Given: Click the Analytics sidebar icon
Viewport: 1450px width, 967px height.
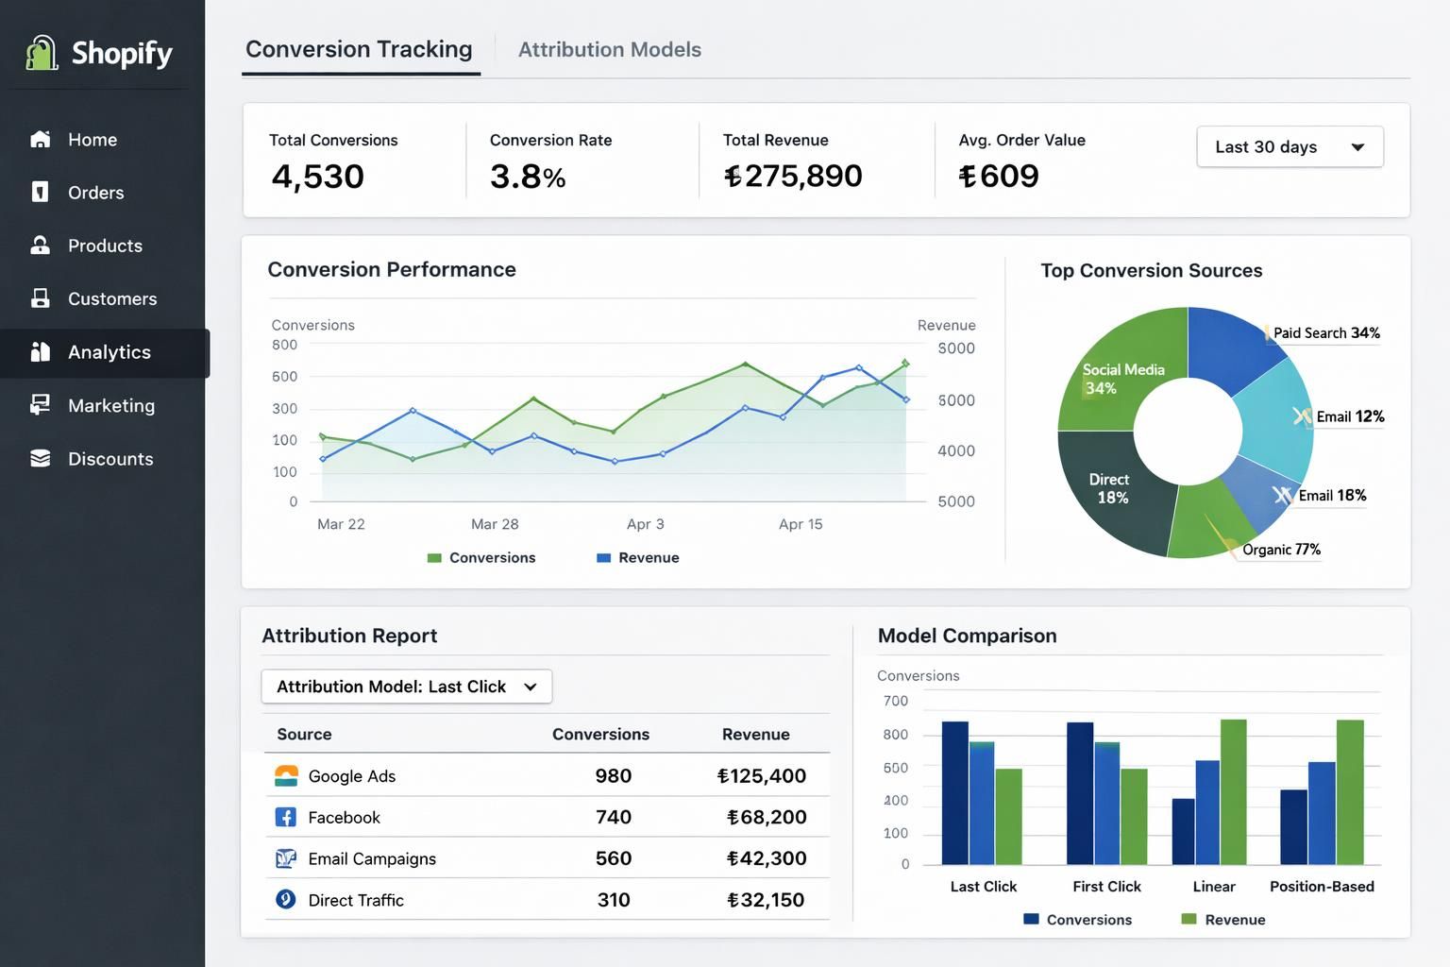Looking at the screenshot, I should [x=40, y=351].
